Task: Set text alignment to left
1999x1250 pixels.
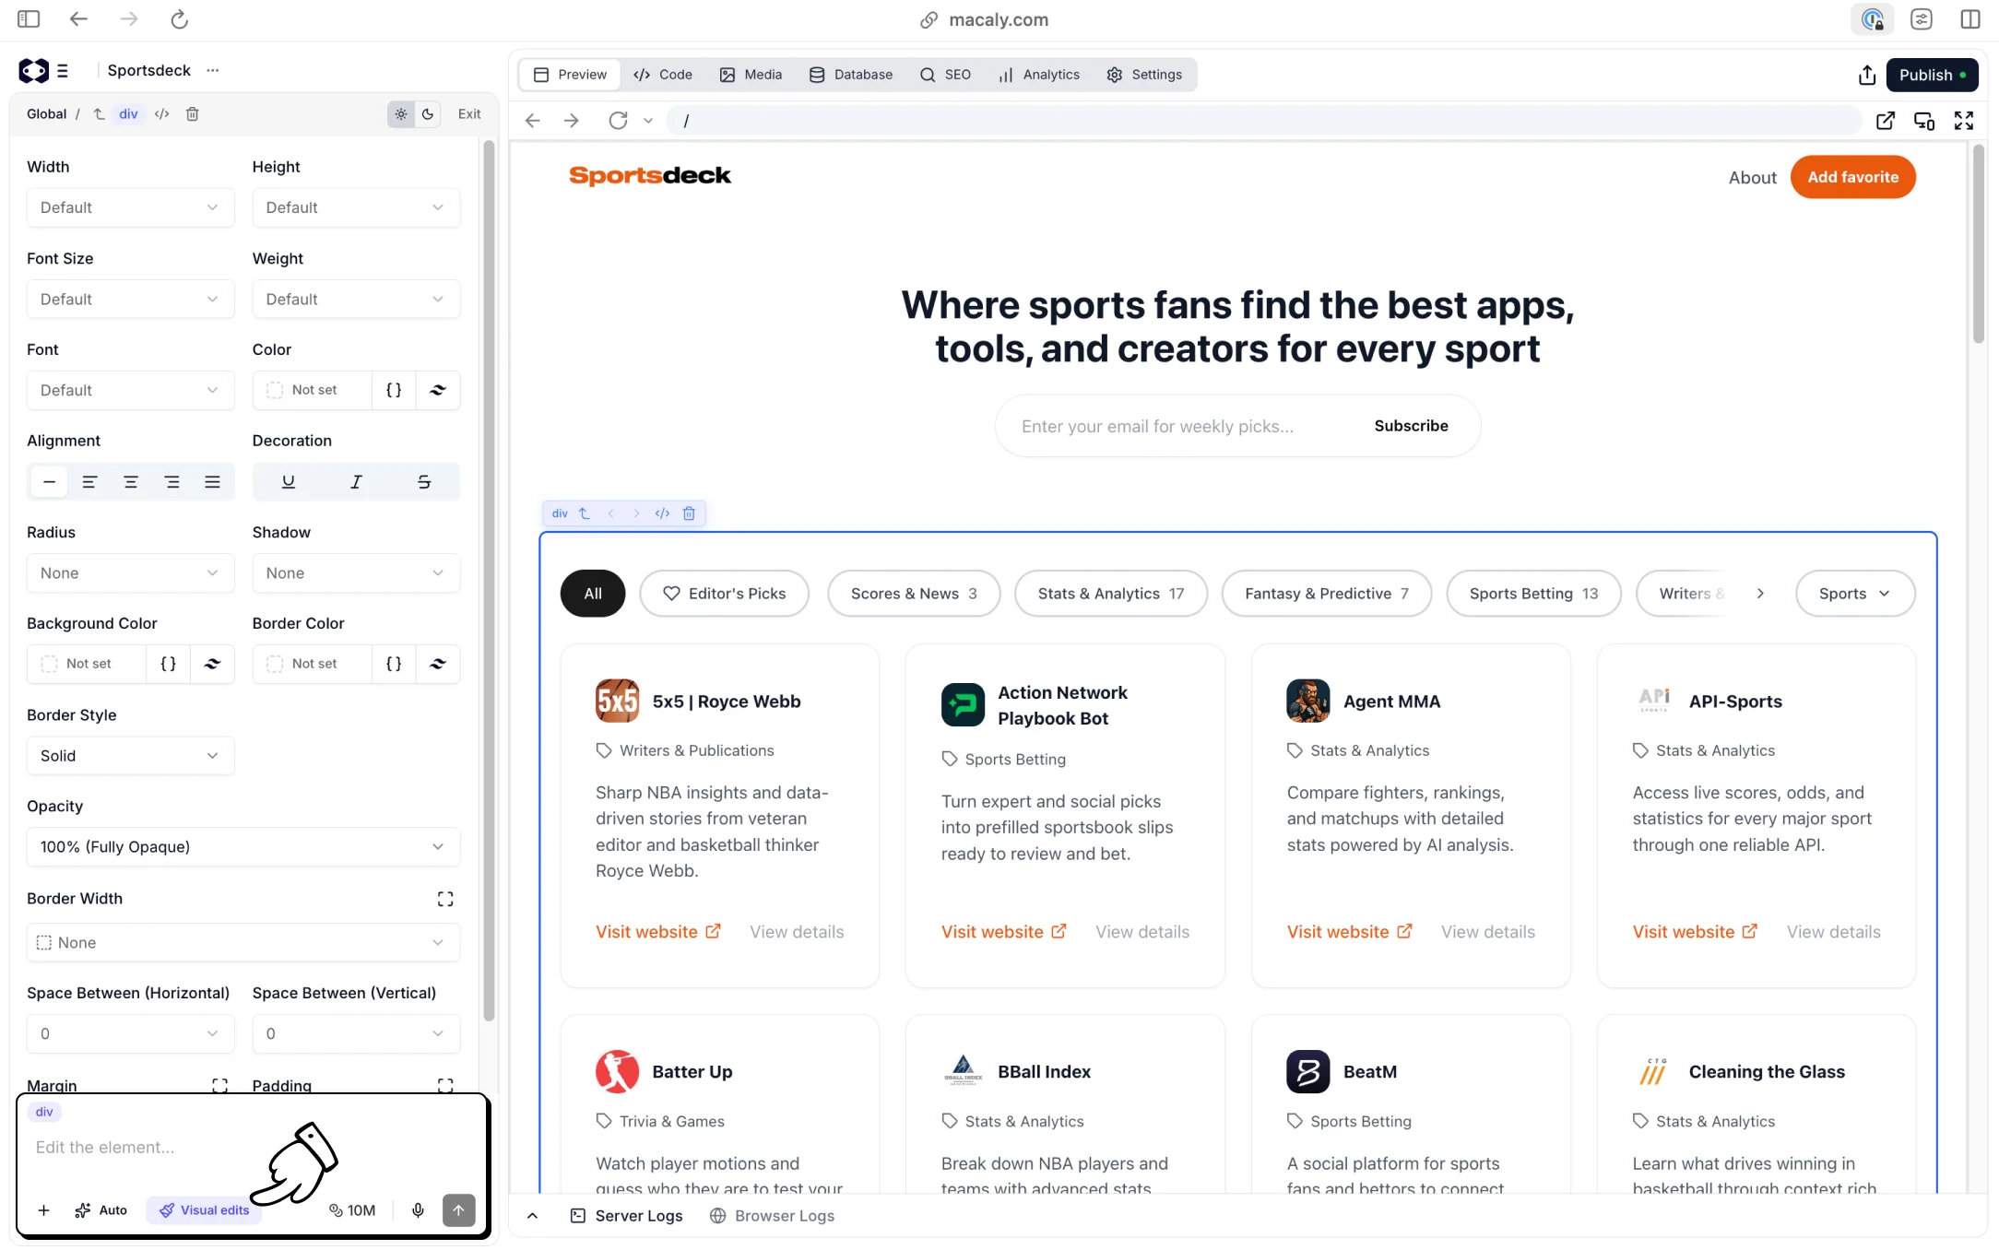Action: coord(89,482)
